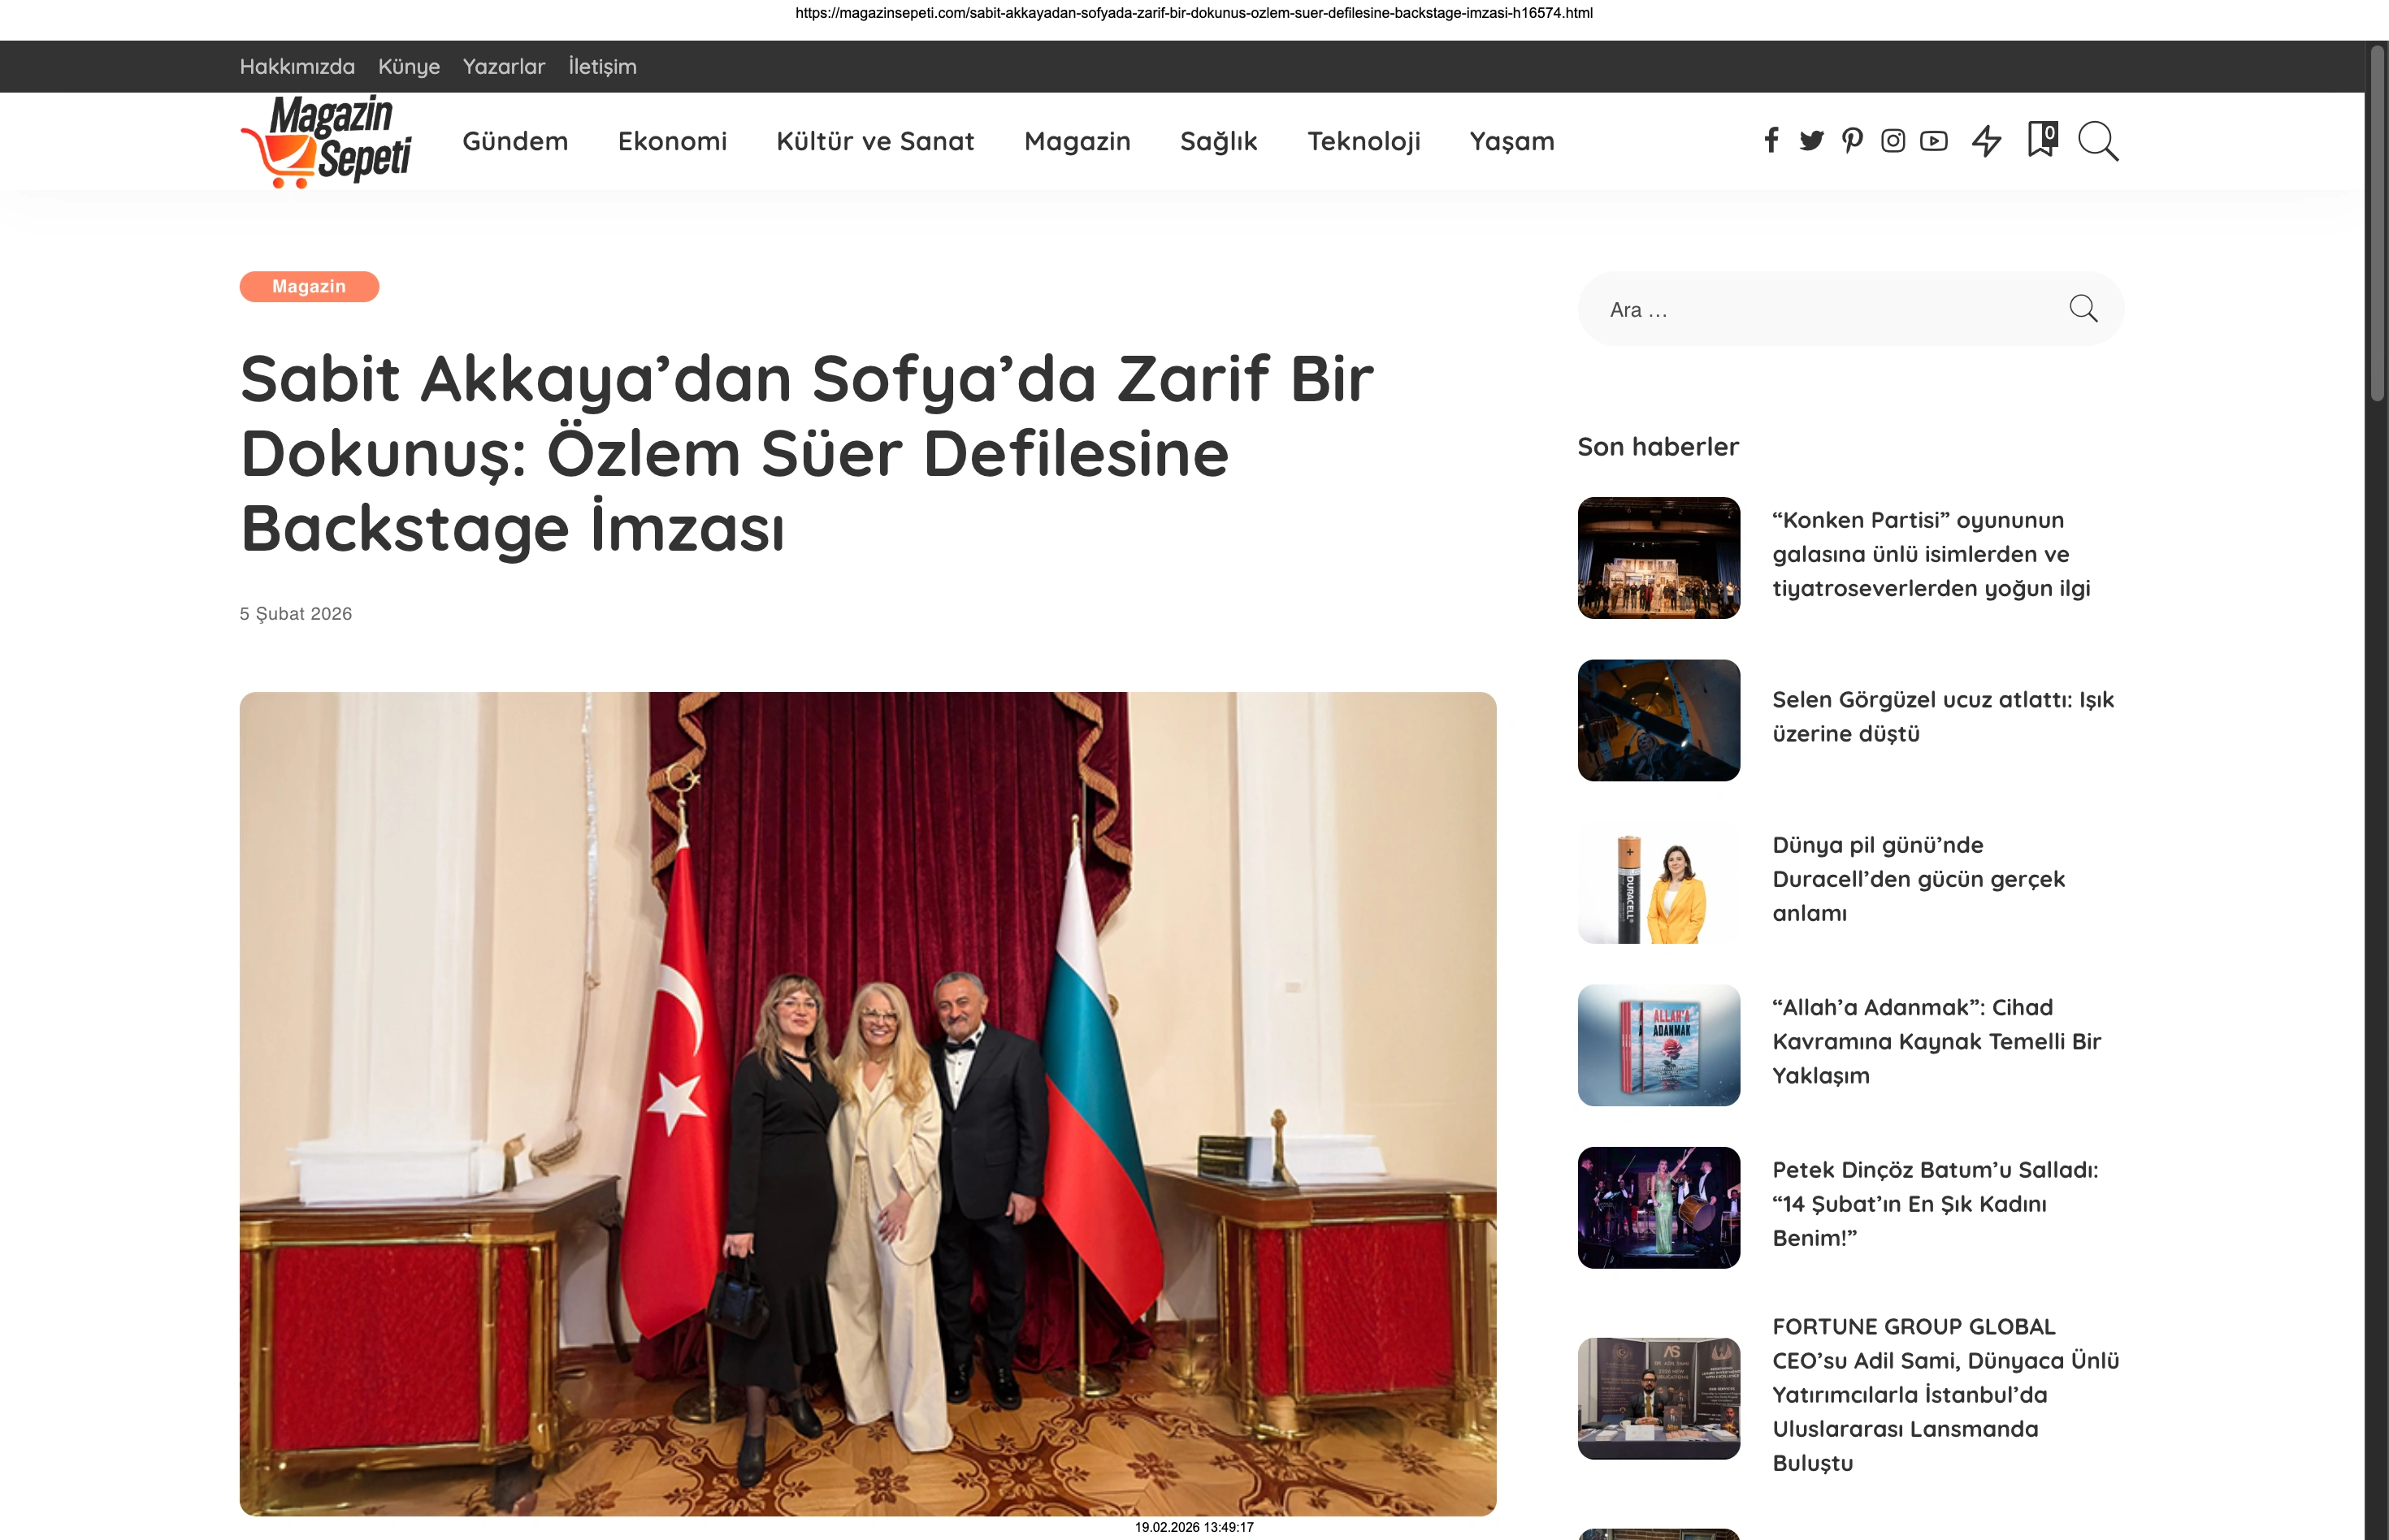Open the bookmarks icon with counter
2389x1540 pixels.
[2042, 139]
